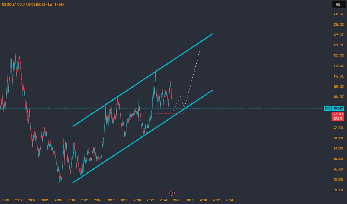Click the 2008 label on time axis
Screen dimensions: 347x204
click(x=58, y=200)
